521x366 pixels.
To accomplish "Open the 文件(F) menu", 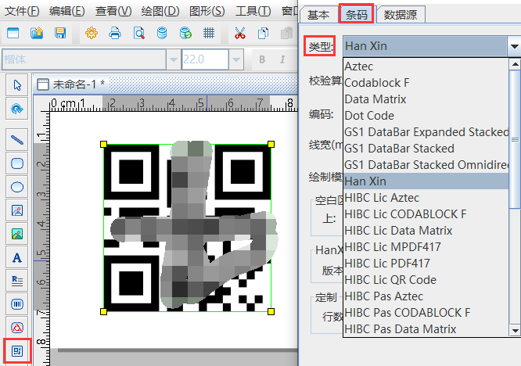I will click(x=22, y=11).
